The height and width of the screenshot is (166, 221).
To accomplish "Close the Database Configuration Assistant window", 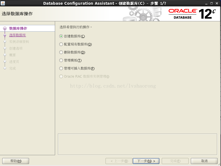I will (217, 3).
